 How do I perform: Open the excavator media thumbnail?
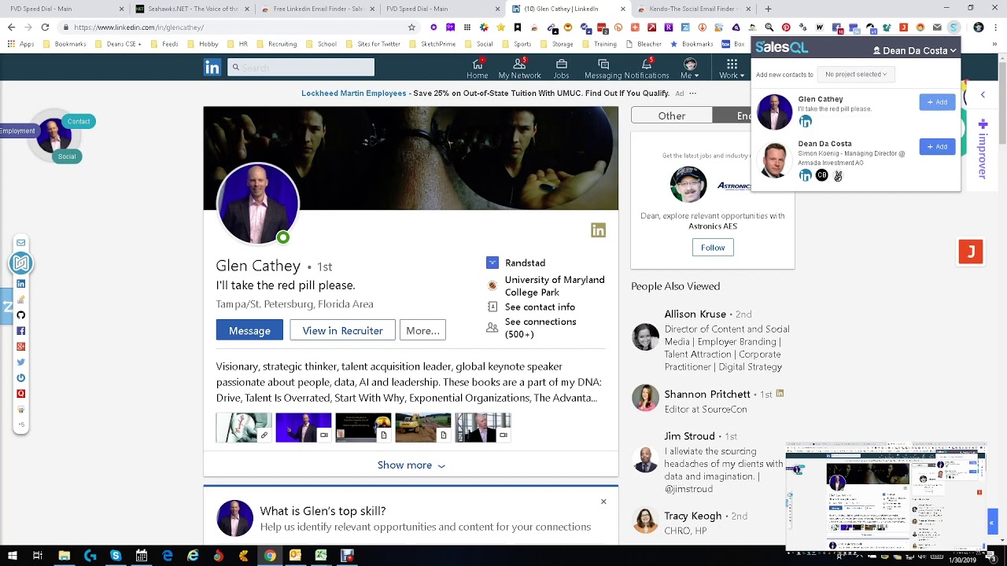click(422, 428)
